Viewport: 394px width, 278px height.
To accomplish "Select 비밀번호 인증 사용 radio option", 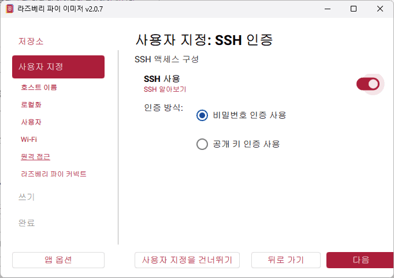I will 202,115.
